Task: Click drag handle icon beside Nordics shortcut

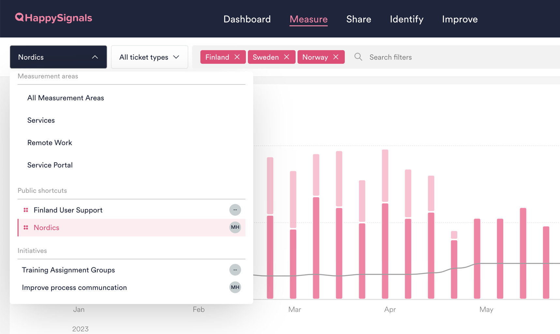Action: 26,227
